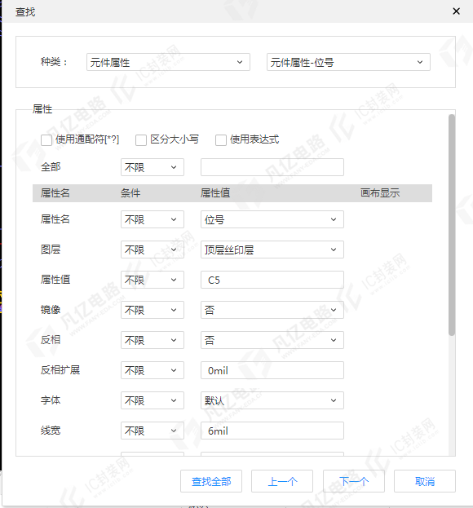Open 属性值 row condition dropdown
The width and height of the screenshot is (473, 508).
(153, 280)
